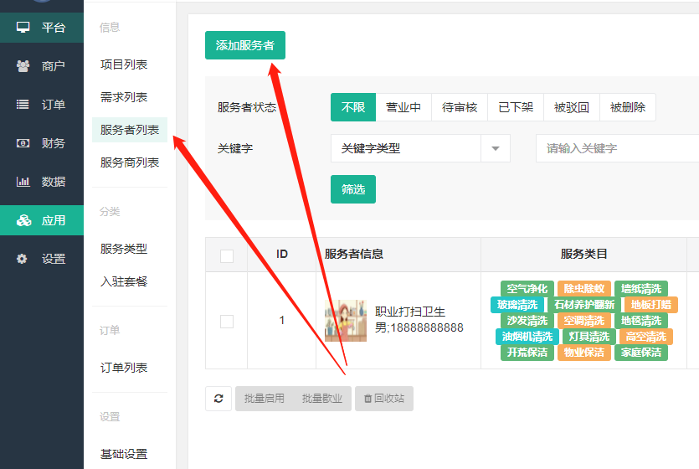
Task: Open 入驻套餐 in submenu
Action: pos(124,281)
